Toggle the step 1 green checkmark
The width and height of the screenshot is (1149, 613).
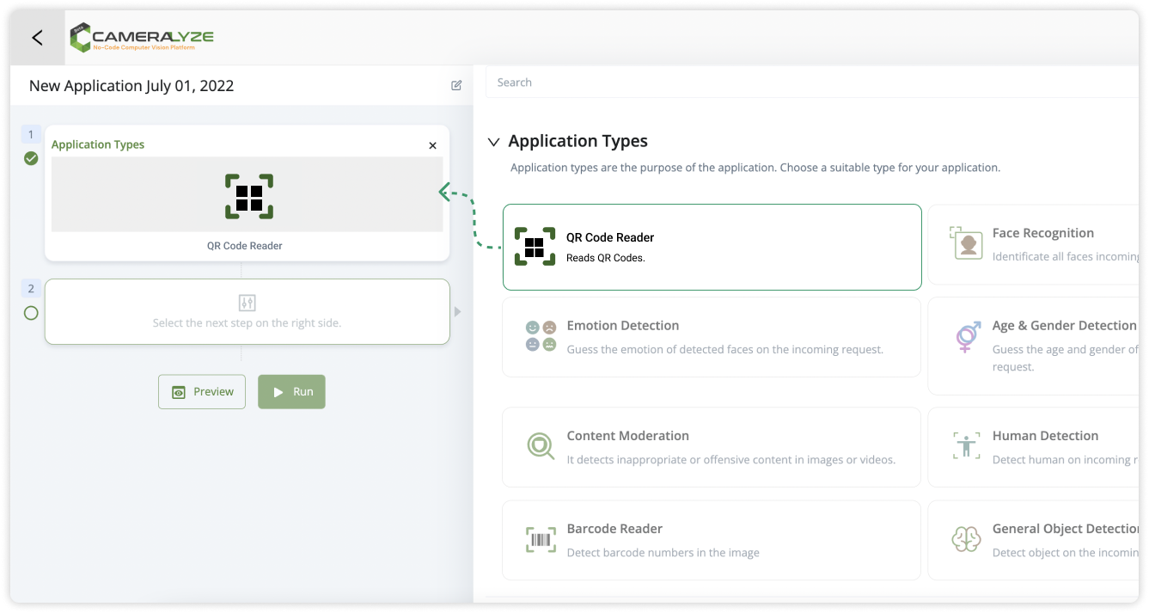(x=31, y=158)
